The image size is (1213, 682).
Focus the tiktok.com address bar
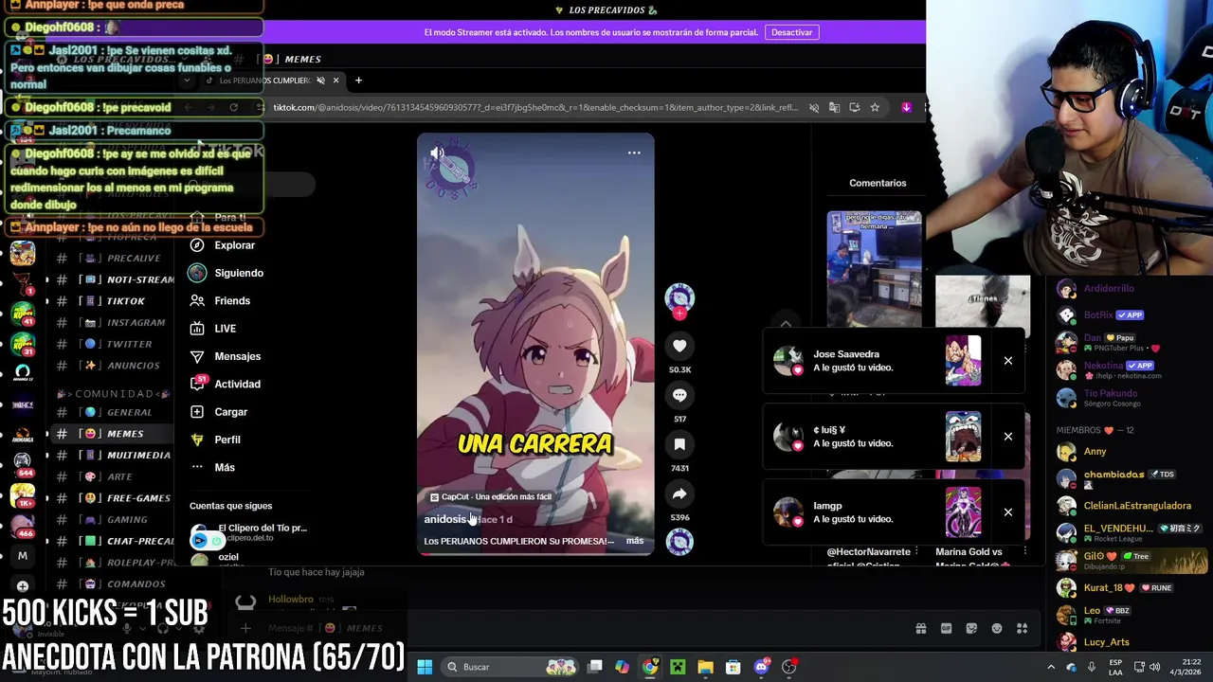pos(535,107)
